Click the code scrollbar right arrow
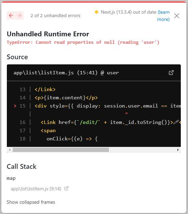 point(178,150)
